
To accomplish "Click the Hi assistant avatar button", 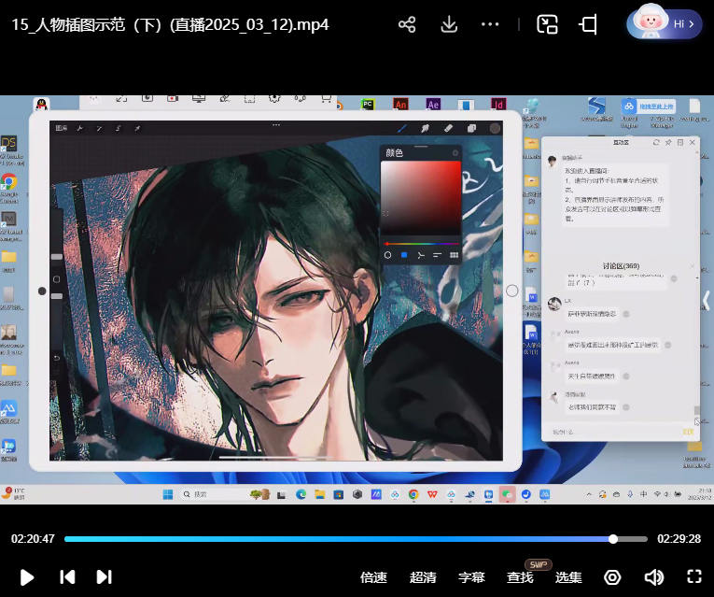I will 664,24.
